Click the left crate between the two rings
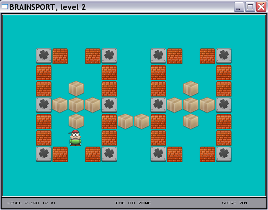The image size is (268, 210). coord(126,121)
